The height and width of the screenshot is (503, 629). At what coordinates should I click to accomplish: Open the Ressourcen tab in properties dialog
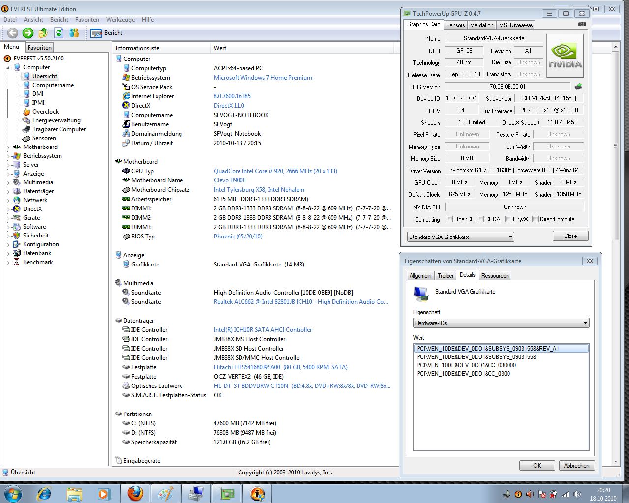pos(495,276)
